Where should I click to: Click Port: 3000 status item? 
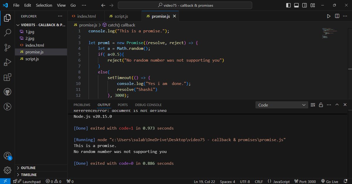(x=305, y=181)
